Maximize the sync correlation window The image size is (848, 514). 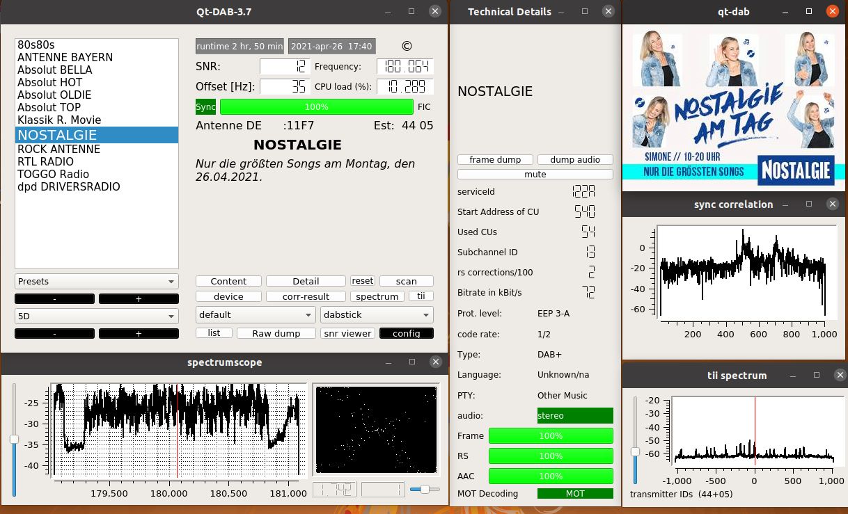[x=809, y=204]
